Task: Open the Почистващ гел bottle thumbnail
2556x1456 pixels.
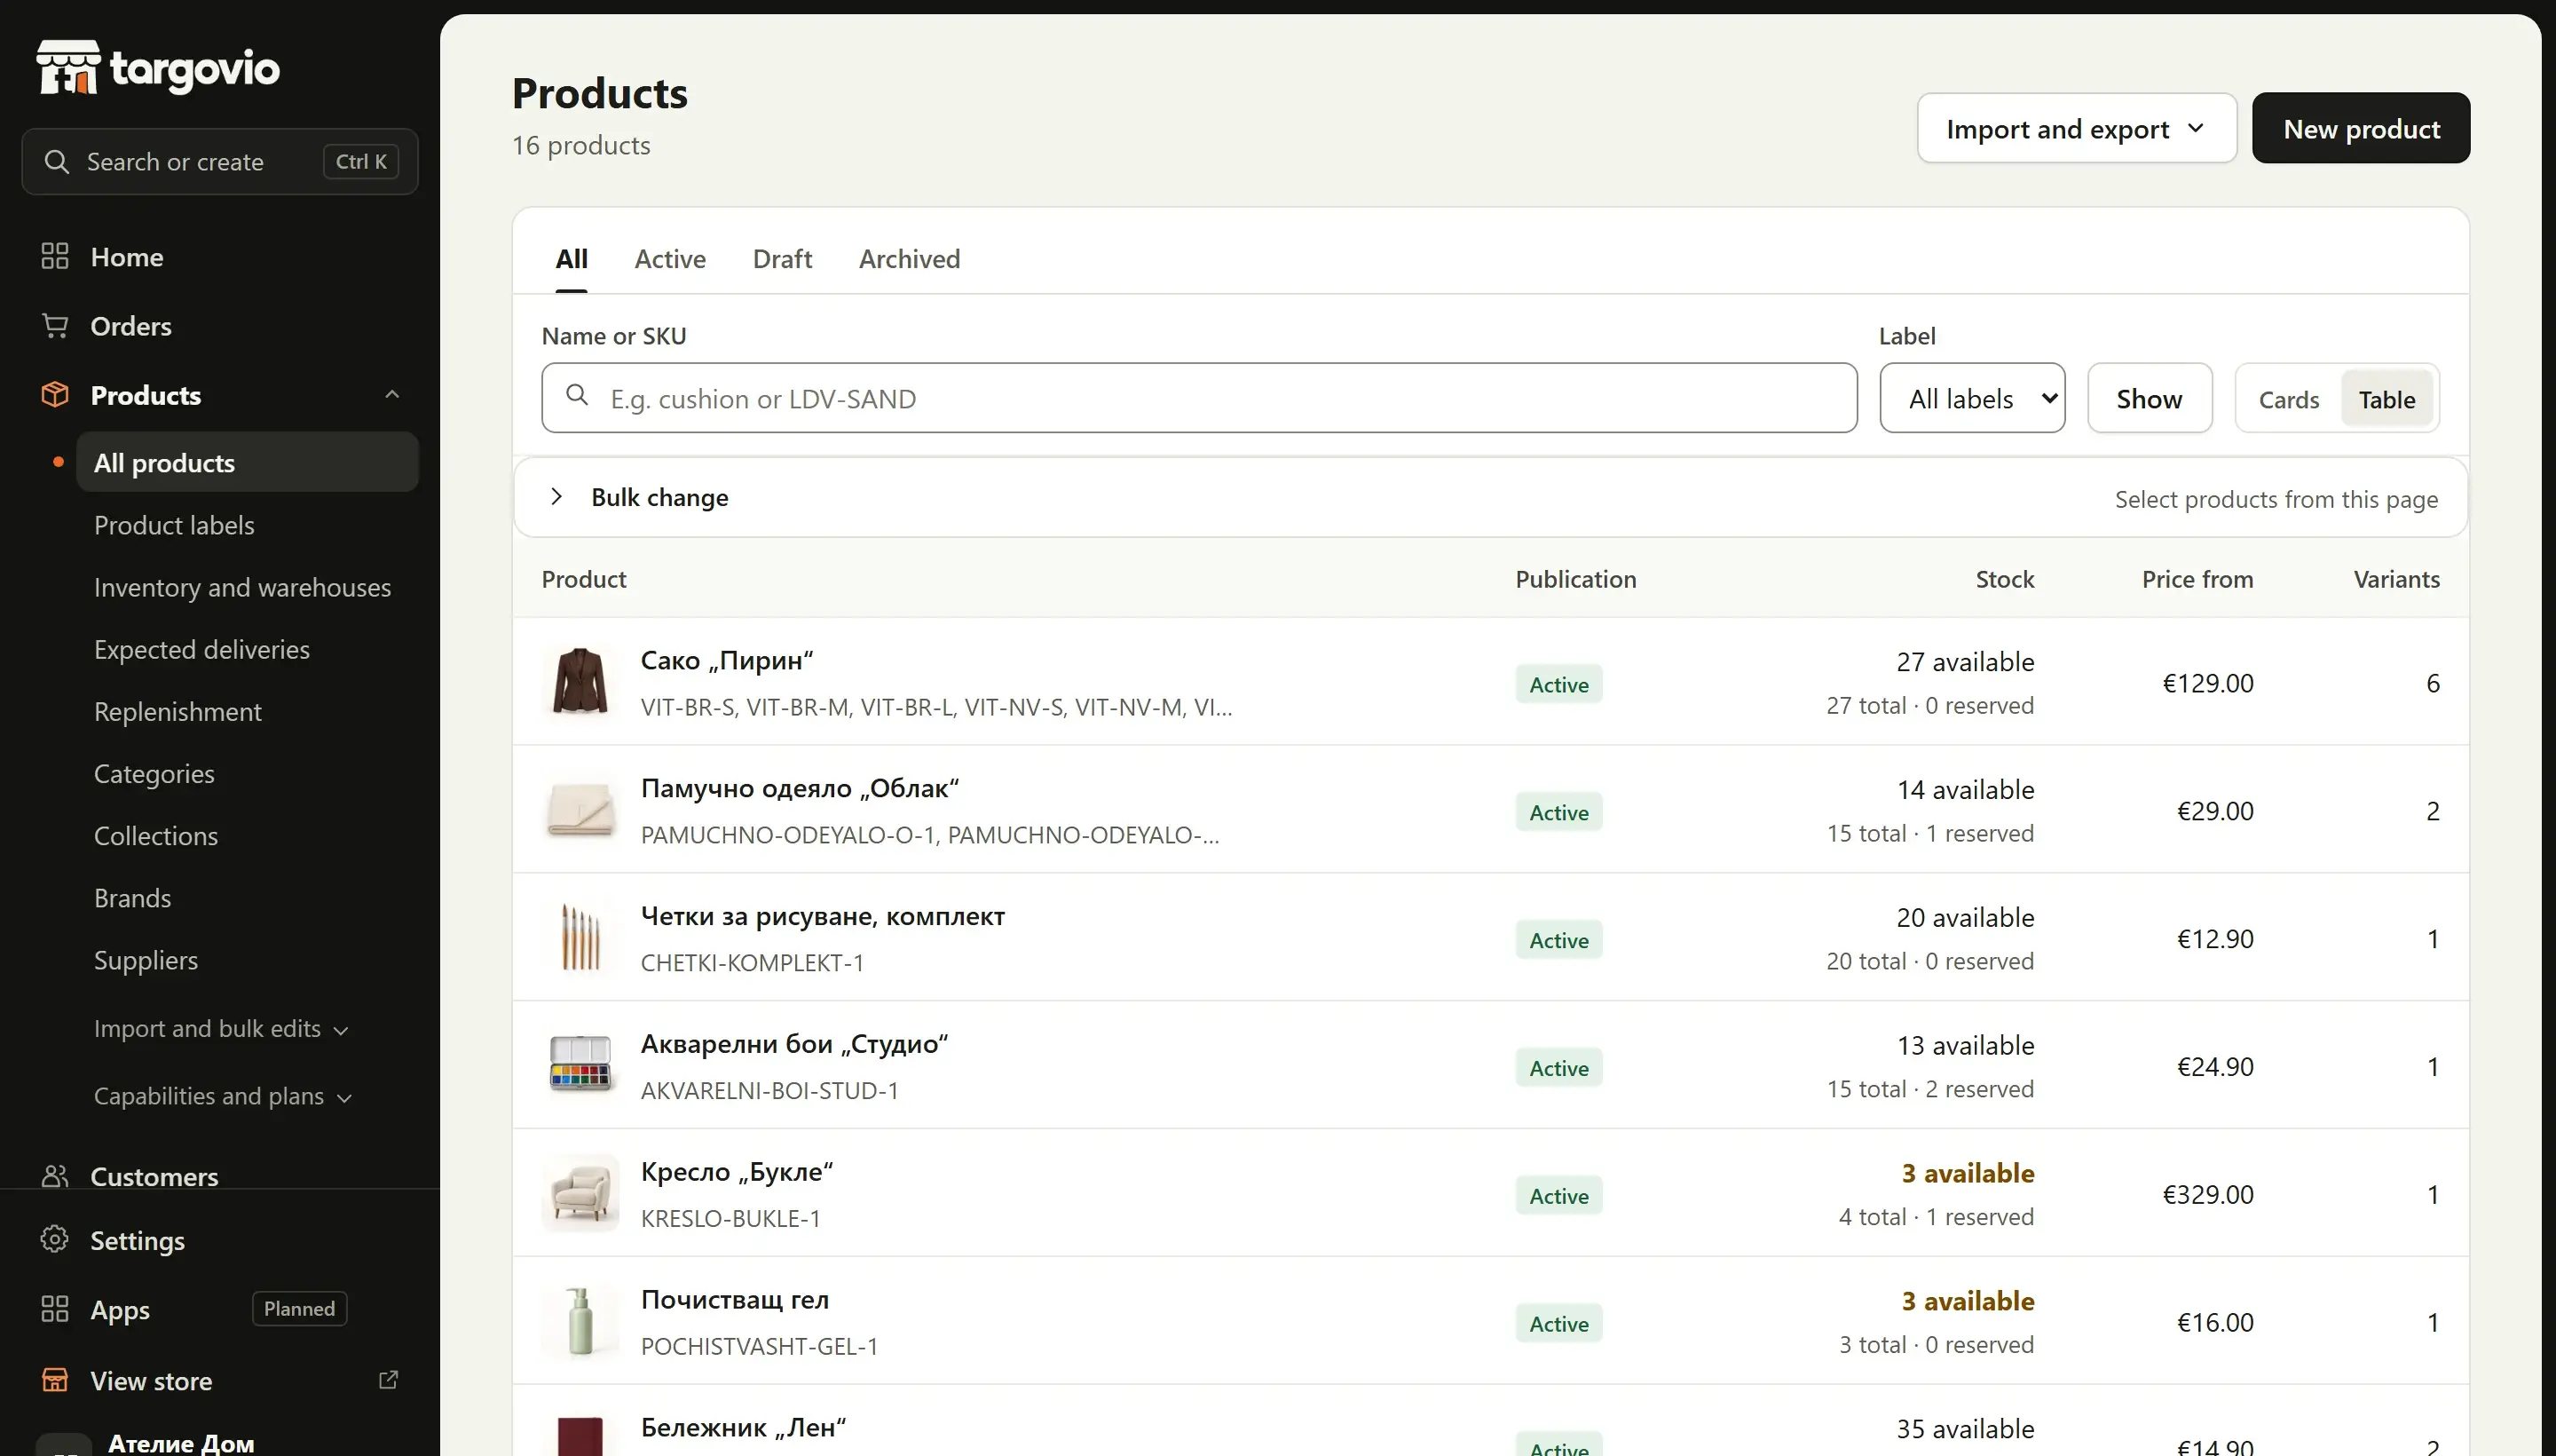Action: click(580, 1322)
